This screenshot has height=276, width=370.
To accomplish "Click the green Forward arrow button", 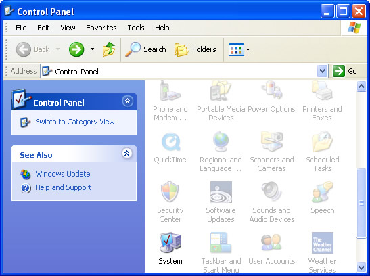I will [76, 49].
